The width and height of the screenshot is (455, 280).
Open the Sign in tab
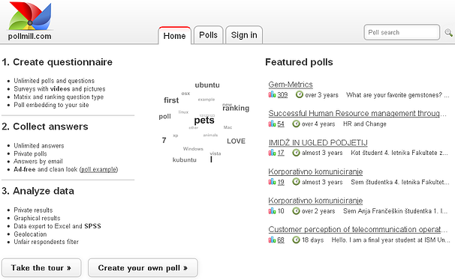coord(244,35)
